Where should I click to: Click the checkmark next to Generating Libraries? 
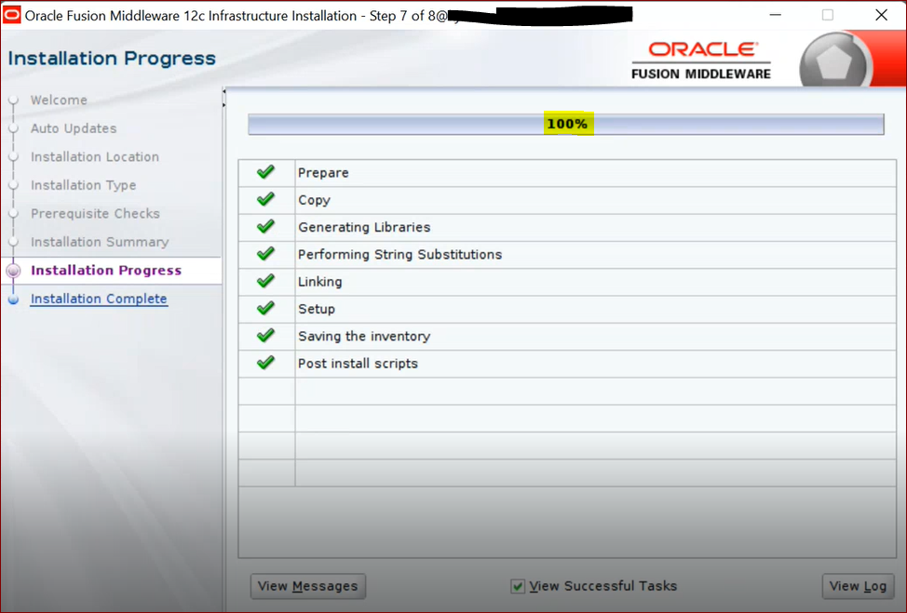(x=265, y=226)
